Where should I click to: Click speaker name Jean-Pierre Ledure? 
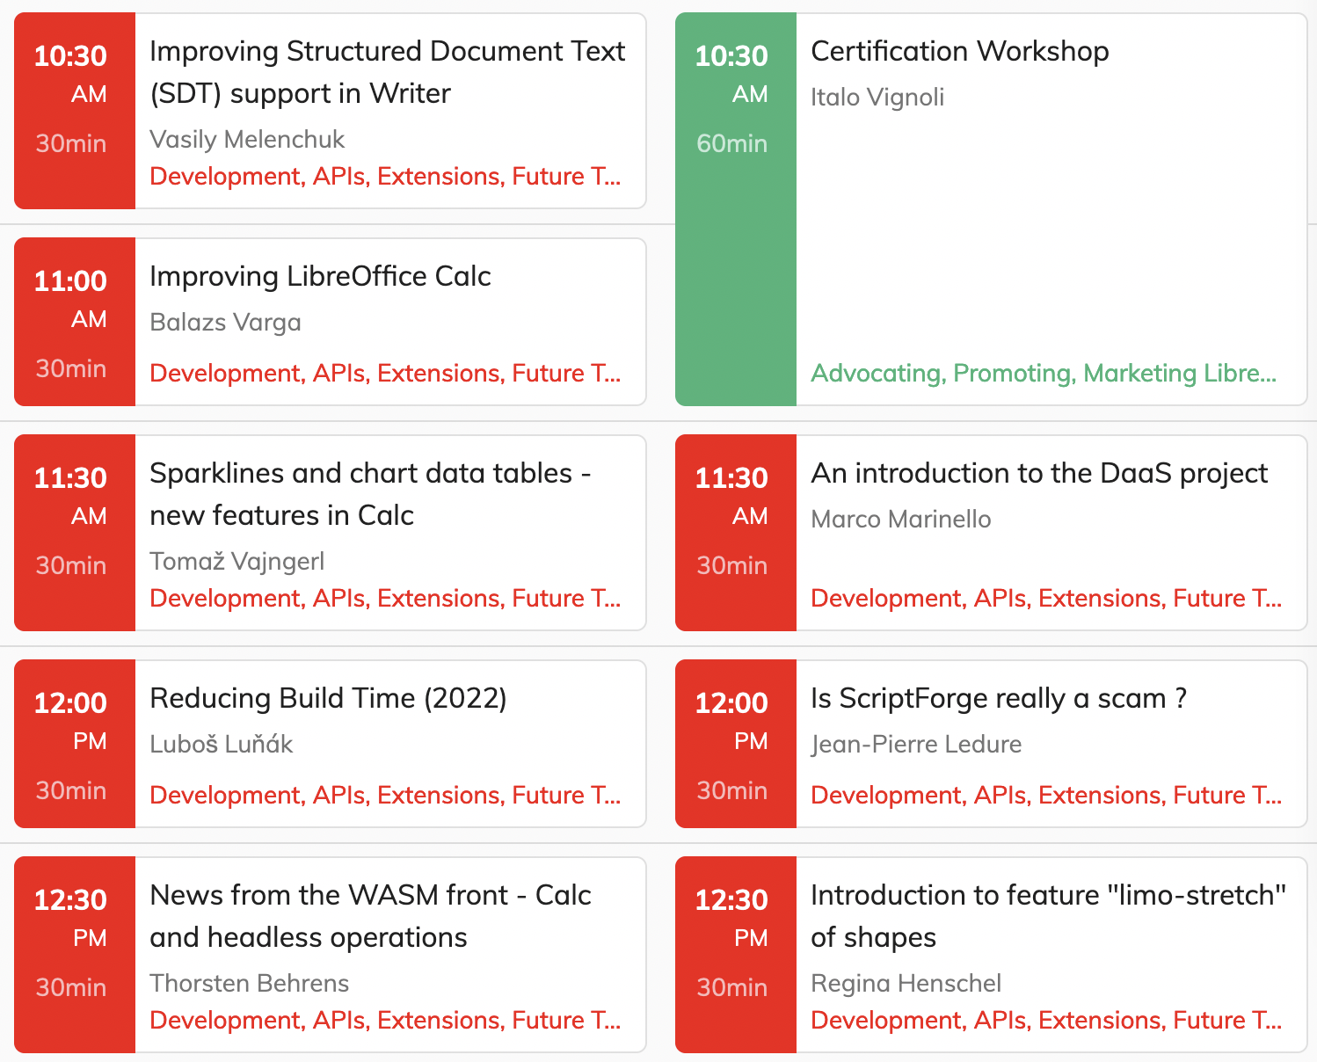(915, 744)
